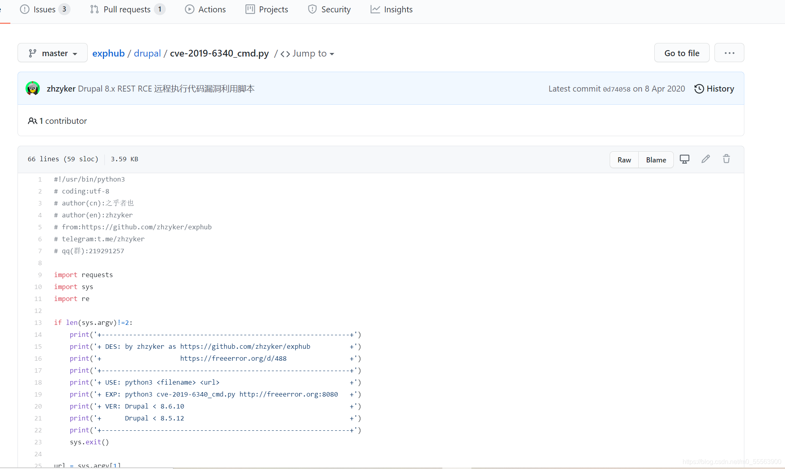This screenshot has width=785, height=469.
Task: Expand the Jump to dropdown
Action: click(313, 53)
